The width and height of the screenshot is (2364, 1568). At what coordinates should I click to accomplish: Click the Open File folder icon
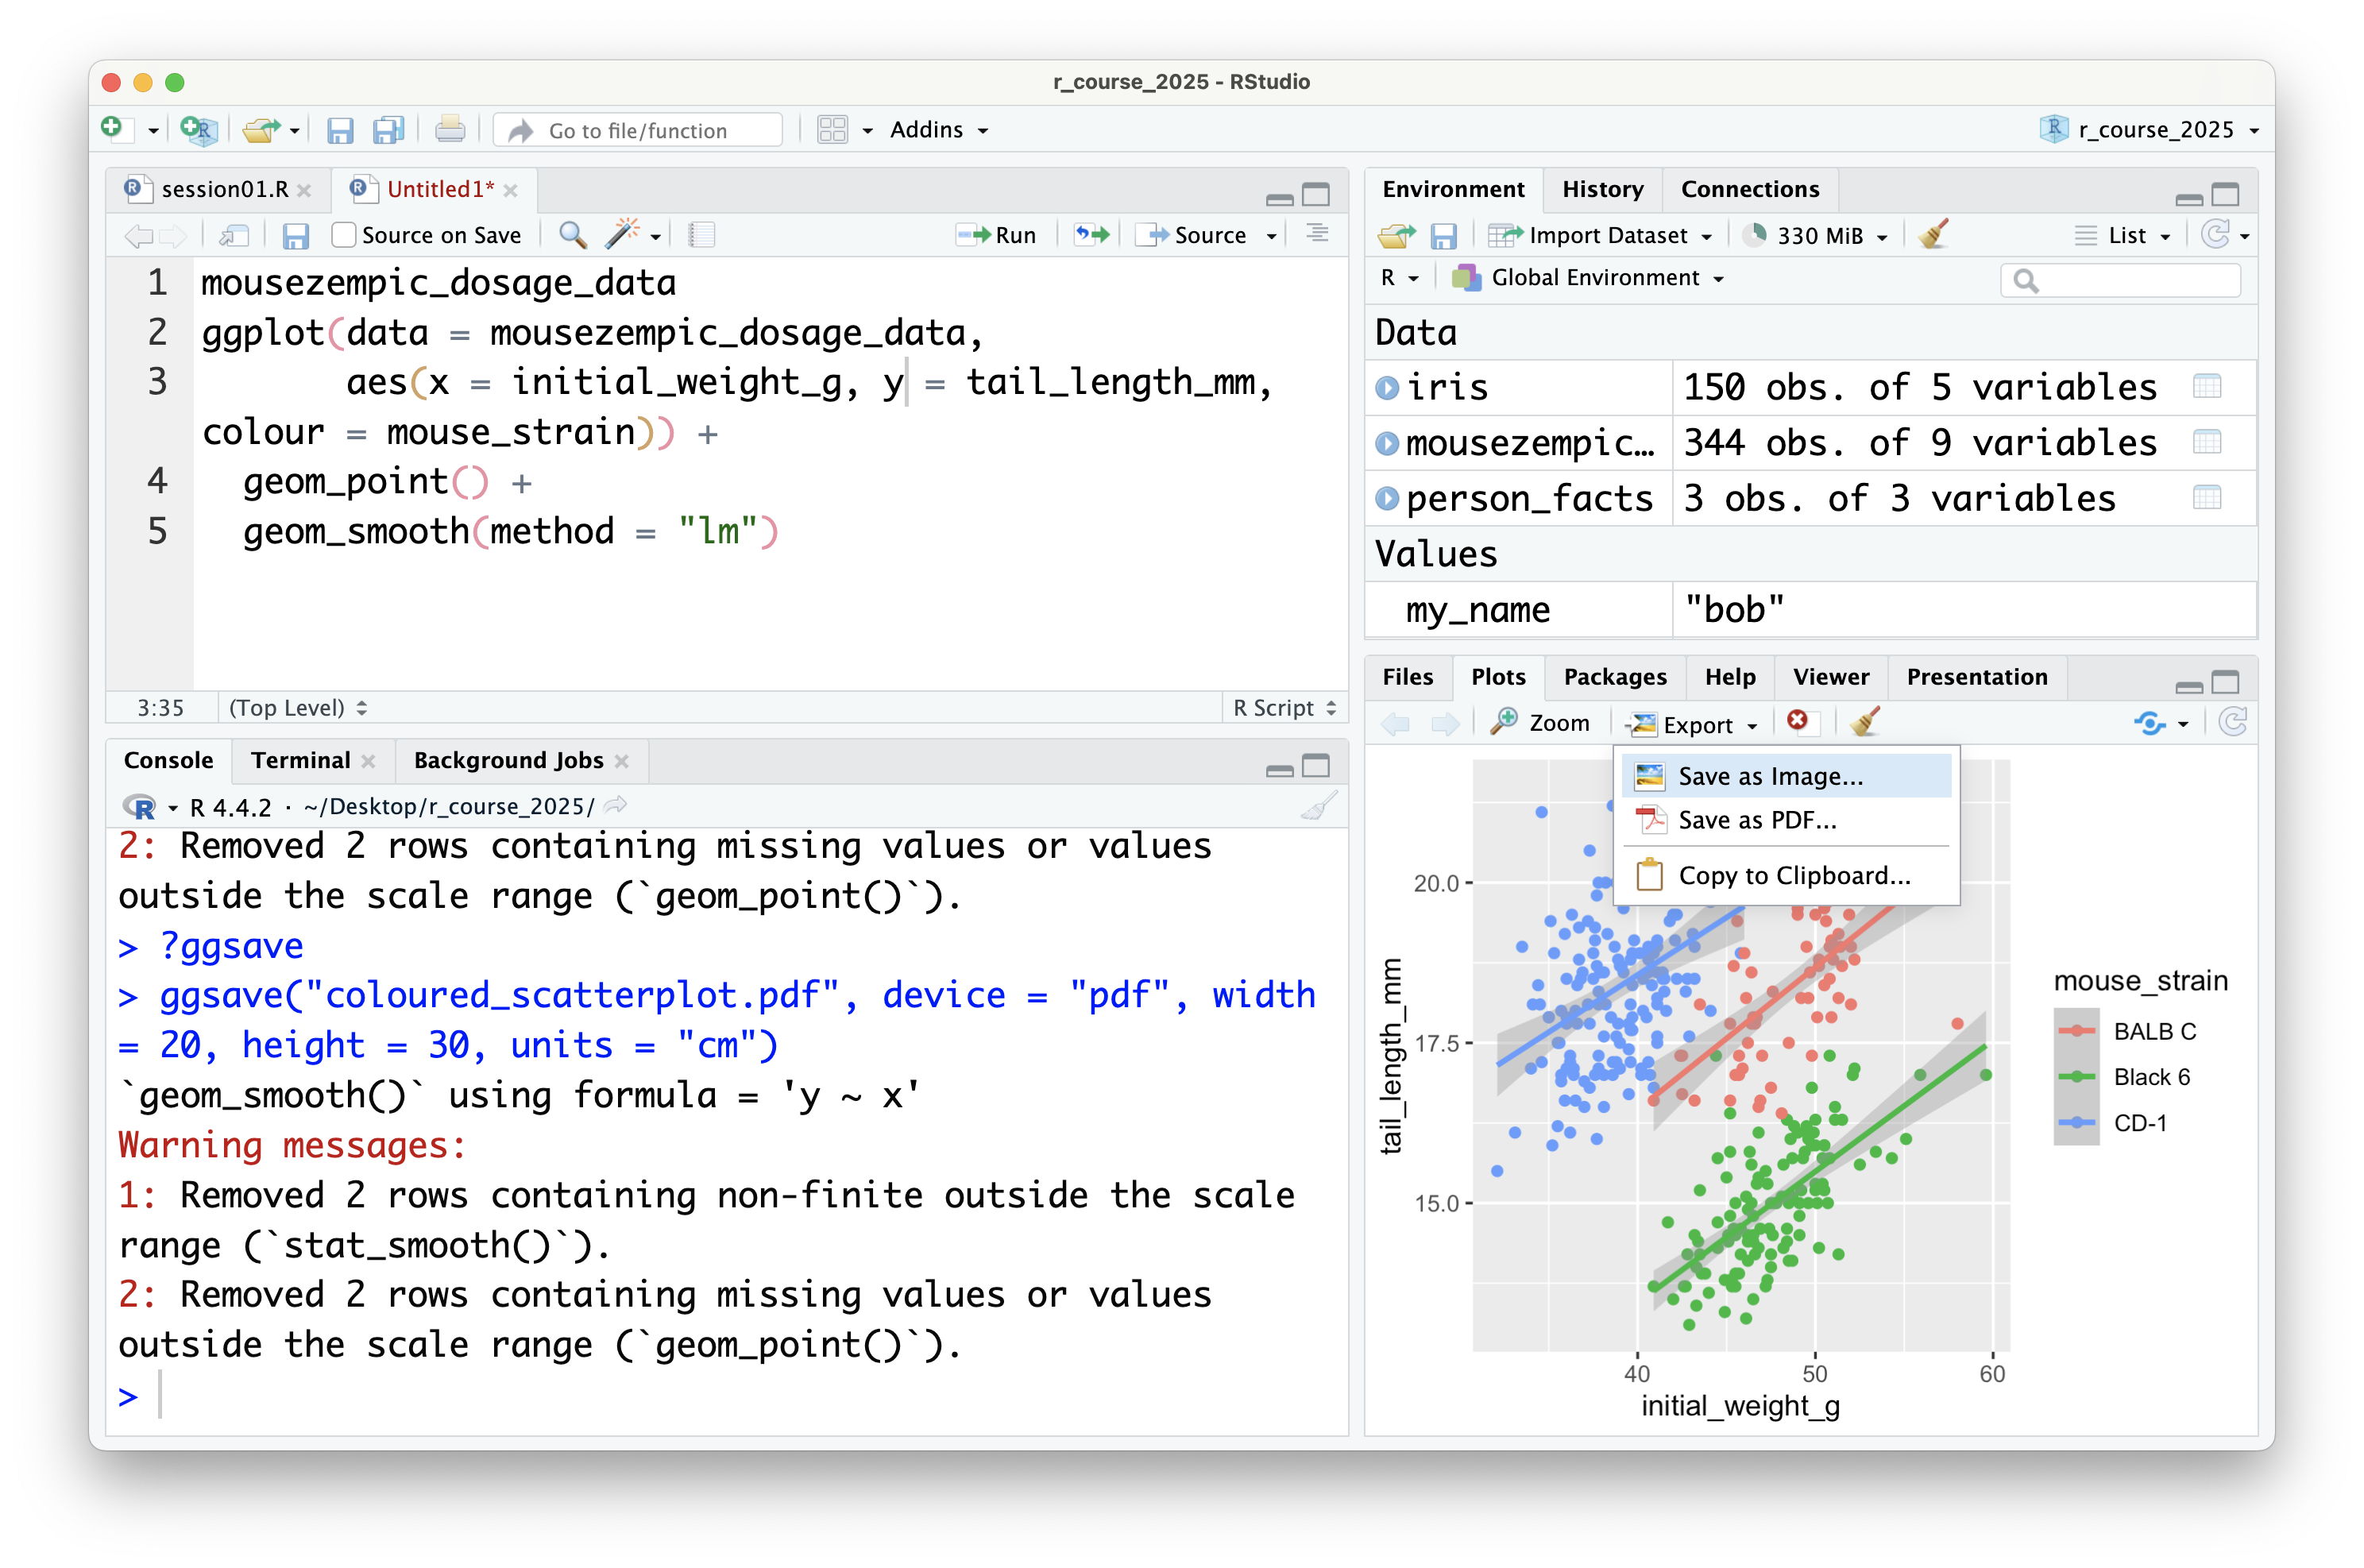point(261,130)
